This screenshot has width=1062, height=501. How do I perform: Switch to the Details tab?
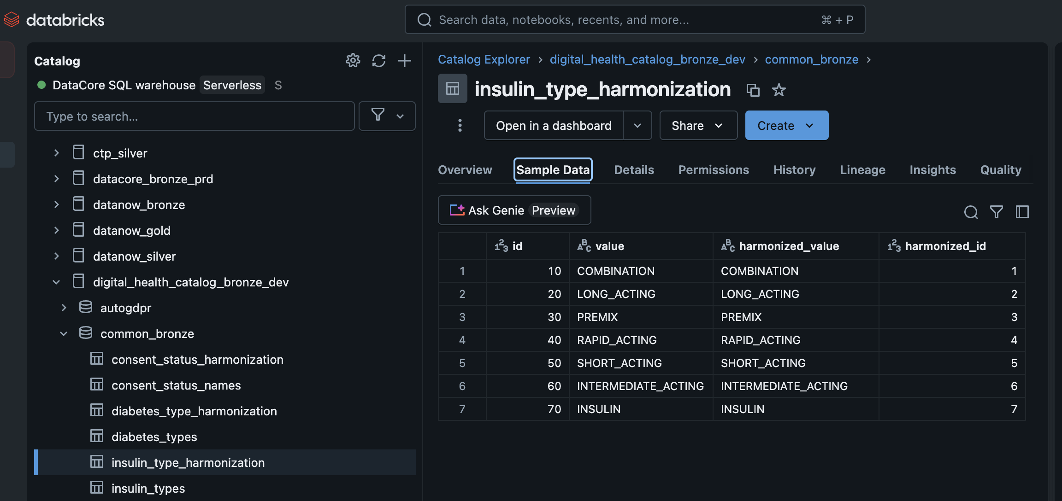coord(634,170)
